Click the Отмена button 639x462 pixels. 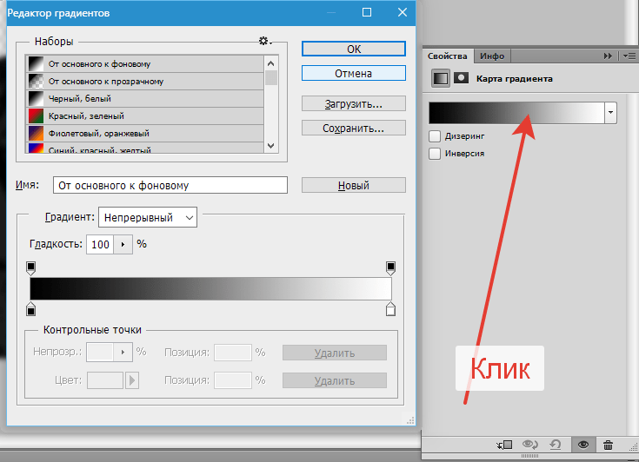pyautogui.click(x=354, y=73)
